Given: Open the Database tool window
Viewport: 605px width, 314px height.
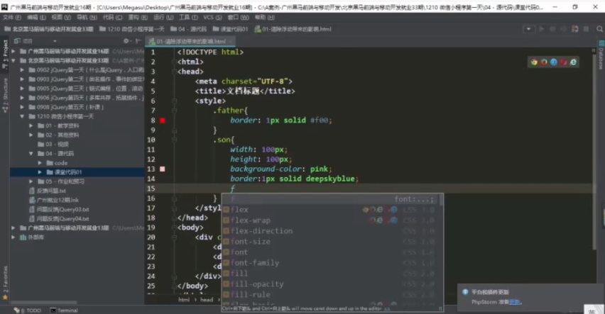Looking at the screenshot, I should coord(601,55).
